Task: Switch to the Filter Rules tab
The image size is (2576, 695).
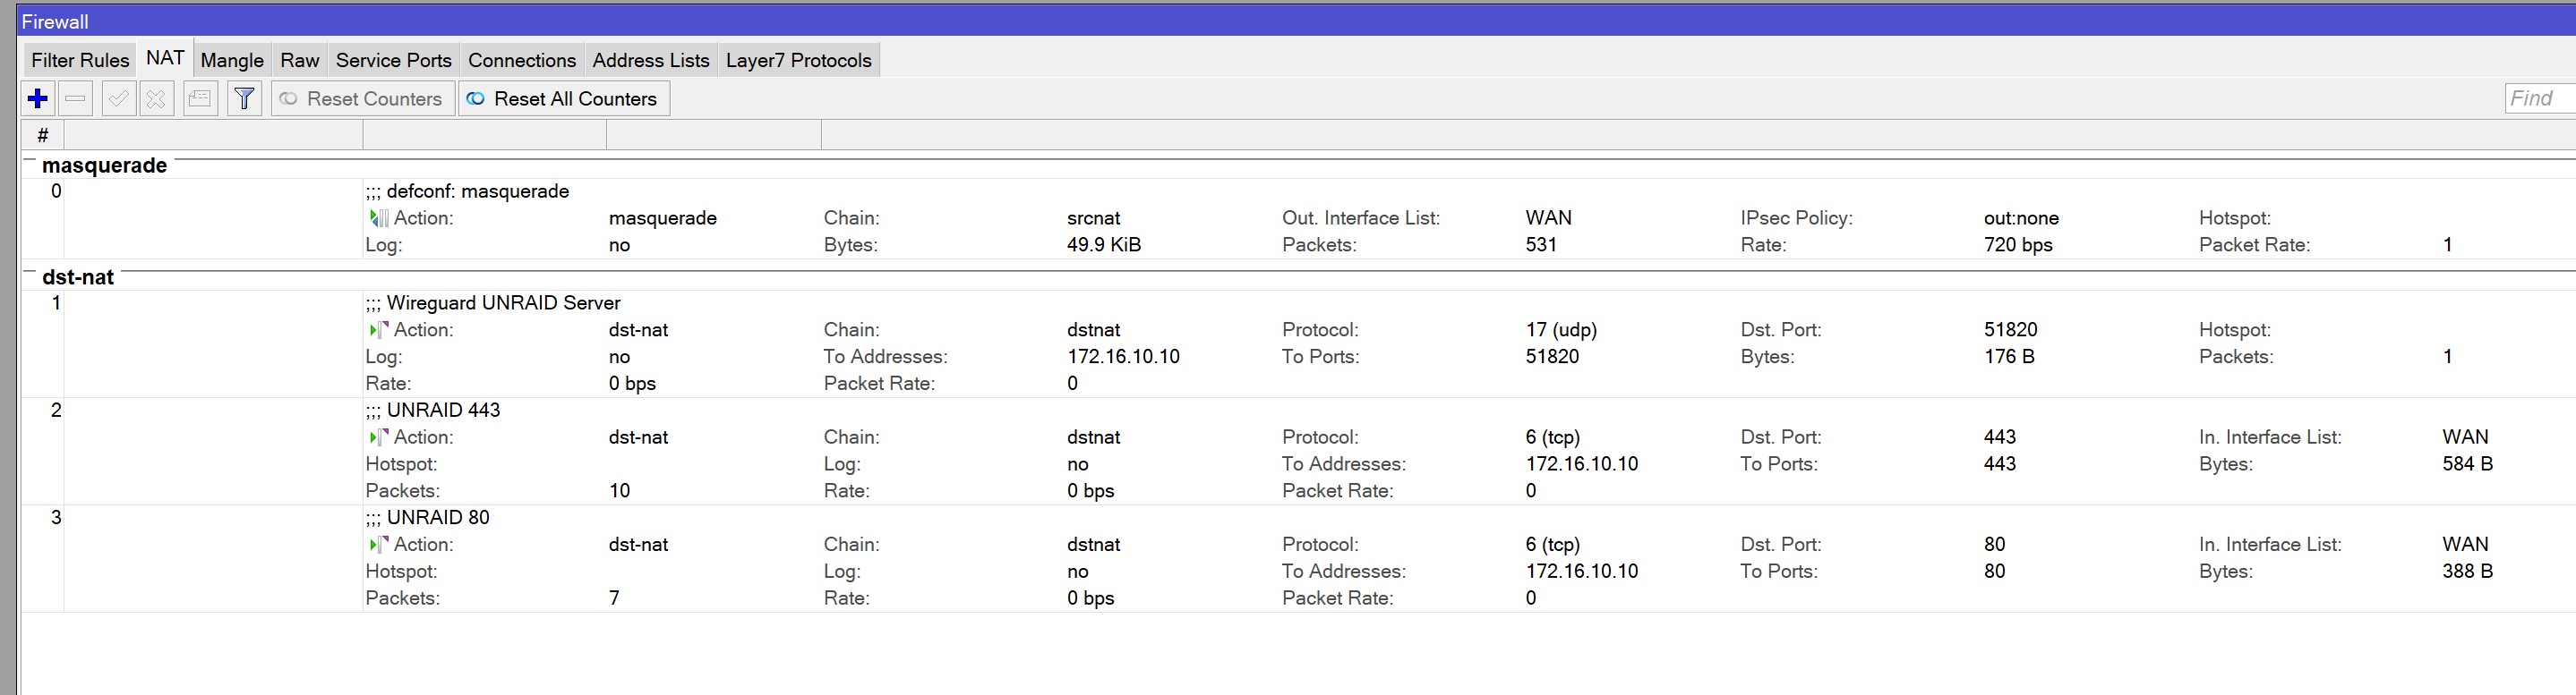Action: pyautogui.click(x=80, y=60)
